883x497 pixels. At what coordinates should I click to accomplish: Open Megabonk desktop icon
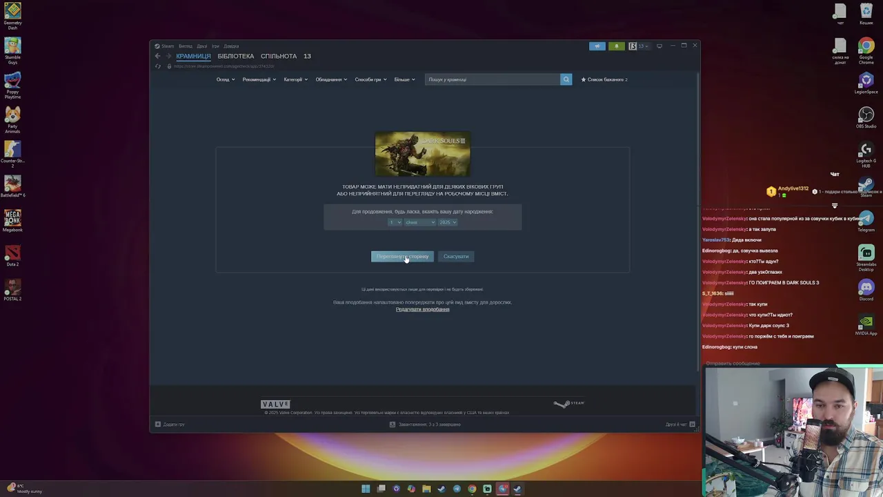[x=12, y=221]
